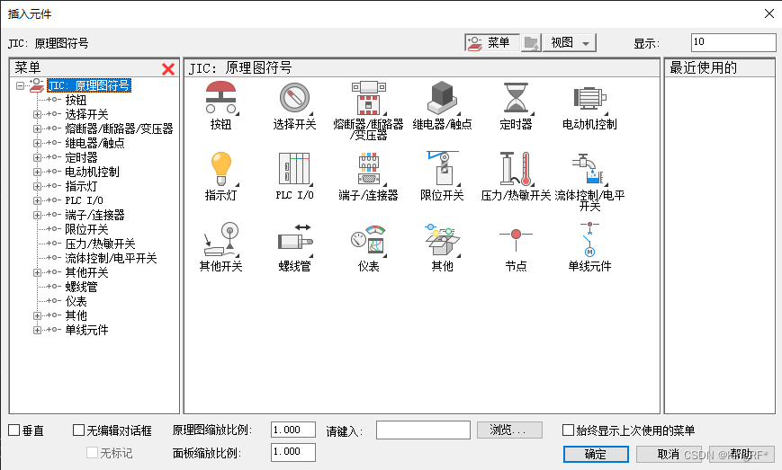Focus the 请键入 text input field
The image size is (782, 470).
(423, 430)
